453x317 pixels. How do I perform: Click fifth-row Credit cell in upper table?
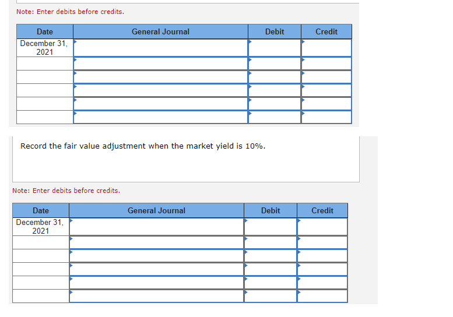(x=326, y=104)
